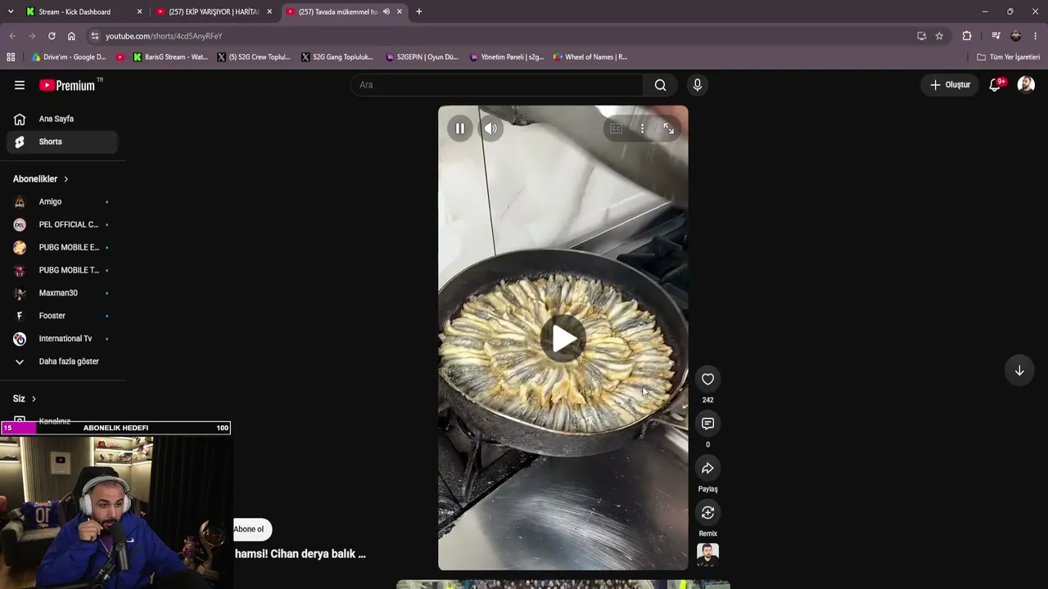Mute the Tavada tab using its speaker icon
The width and height of the screenshot is (1048, 589).
tap(386, 11)
